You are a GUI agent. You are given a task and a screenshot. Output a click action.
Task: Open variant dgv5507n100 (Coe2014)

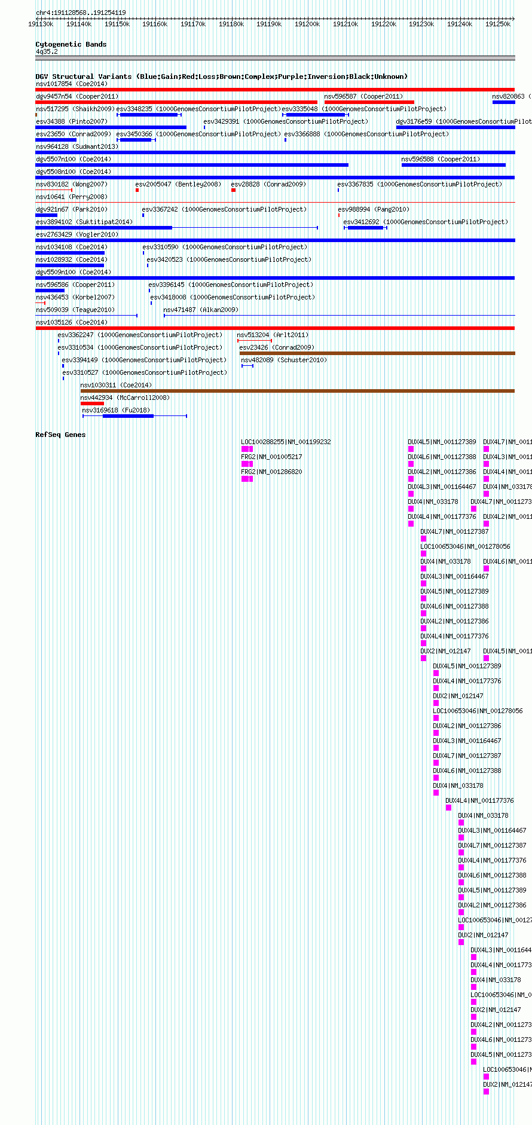(74, 159)
